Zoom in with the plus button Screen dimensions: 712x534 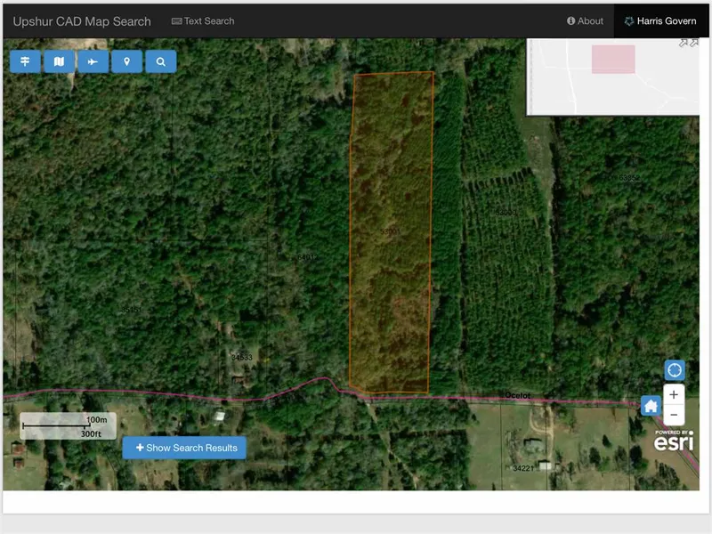click(x=675, y=394)
